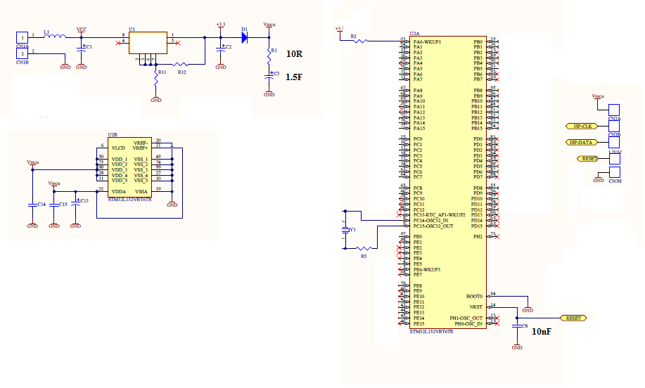This screenshot has width=645, height=388.
Task: Click the STM32L152VBT6TR label under U2B
Action: point(129,200)
